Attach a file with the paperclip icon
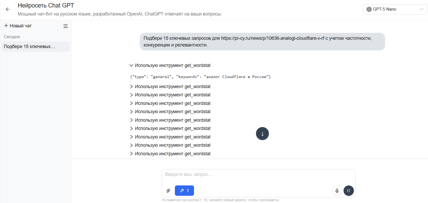Screen dimensions: 428x203 pos(168,191)
